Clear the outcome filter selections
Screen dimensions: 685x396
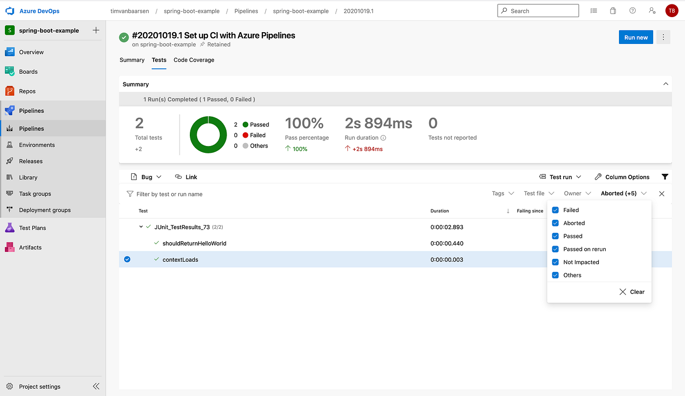632,292
